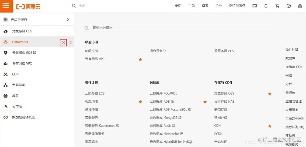Open 容器服务 Kubernetes 版 link

pyautogui.click(x=102, y=126)
